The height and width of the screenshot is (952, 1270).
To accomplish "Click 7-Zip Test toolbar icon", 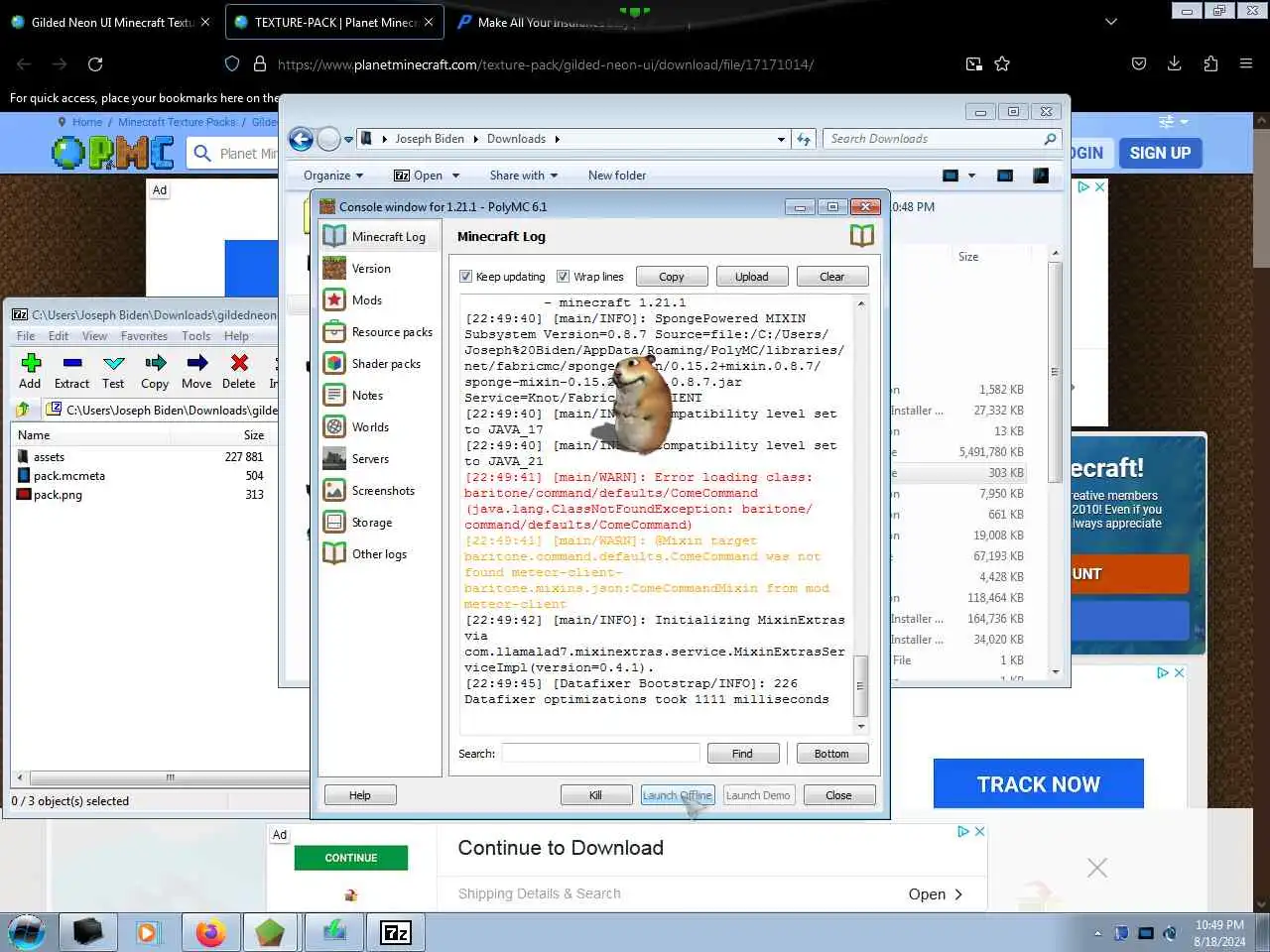I will [113, 372].
